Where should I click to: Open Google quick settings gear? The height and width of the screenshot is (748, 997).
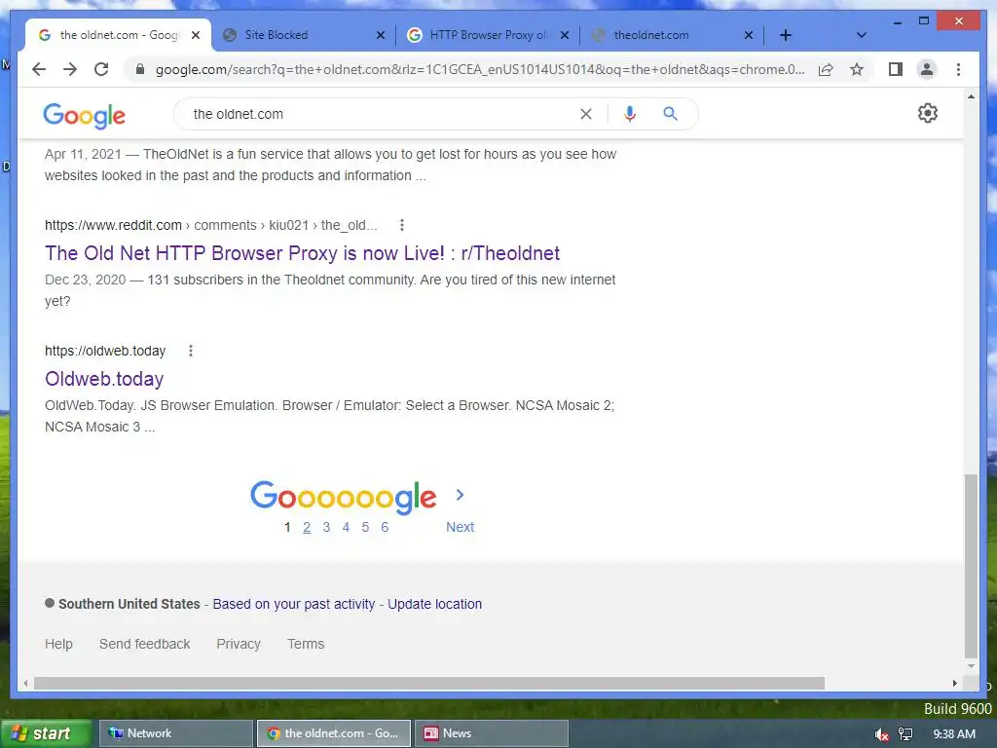(x=928, y=113)
